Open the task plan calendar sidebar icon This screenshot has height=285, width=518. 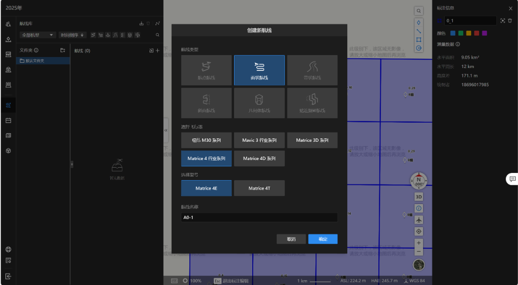pyautogui.click(x=8, y=120)
